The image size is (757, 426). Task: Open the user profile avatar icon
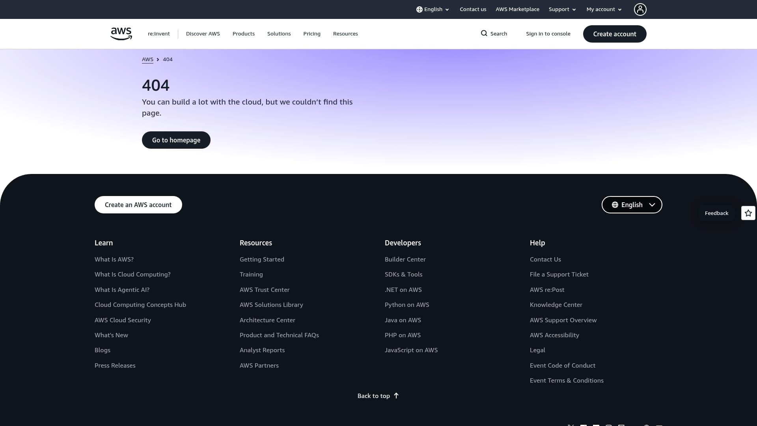pyautogui.click(x=640, y=9)
